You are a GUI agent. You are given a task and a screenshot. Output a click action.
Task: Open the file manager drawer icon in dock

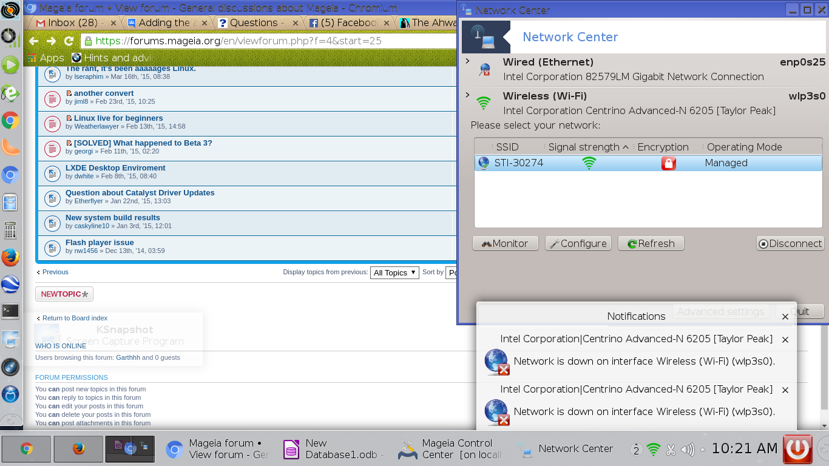click(x=10, y=202)
